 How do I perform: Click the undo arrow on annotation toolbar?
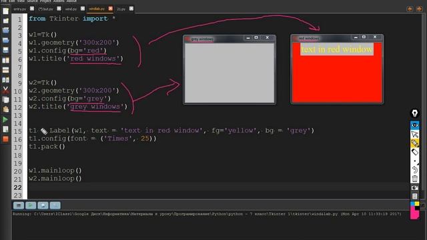[414, 170]
